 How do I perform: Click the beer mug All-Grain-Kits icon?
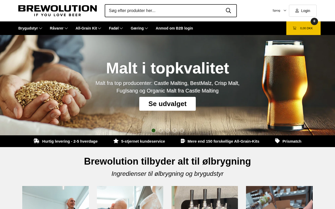click(x=183, y=141)
